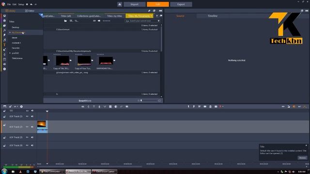Close the Title notification with X
This screenshot has width=310, height=174.
[306, 145]
